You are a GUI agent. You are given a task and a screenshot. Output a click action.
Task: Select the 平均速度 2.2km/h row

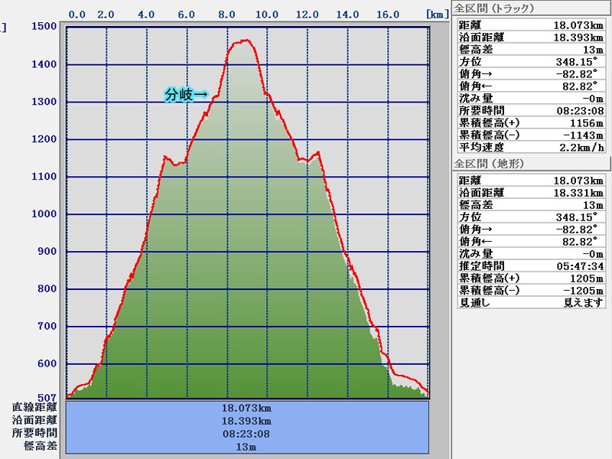tap(530, 147)
